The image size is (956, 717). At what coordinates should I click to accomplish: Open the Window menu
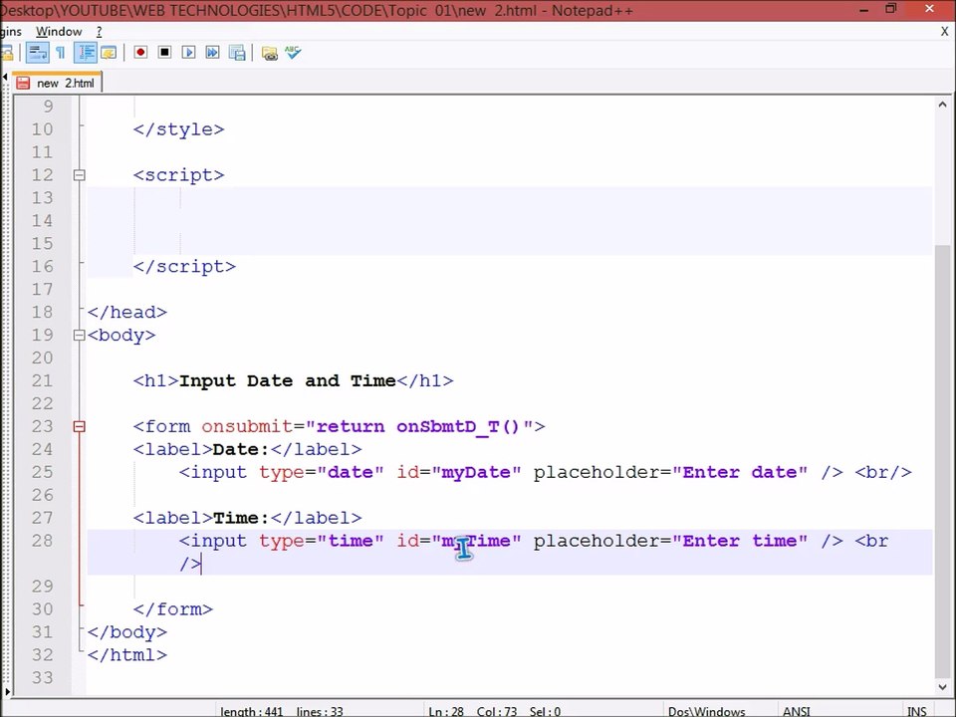click(59, 32)
